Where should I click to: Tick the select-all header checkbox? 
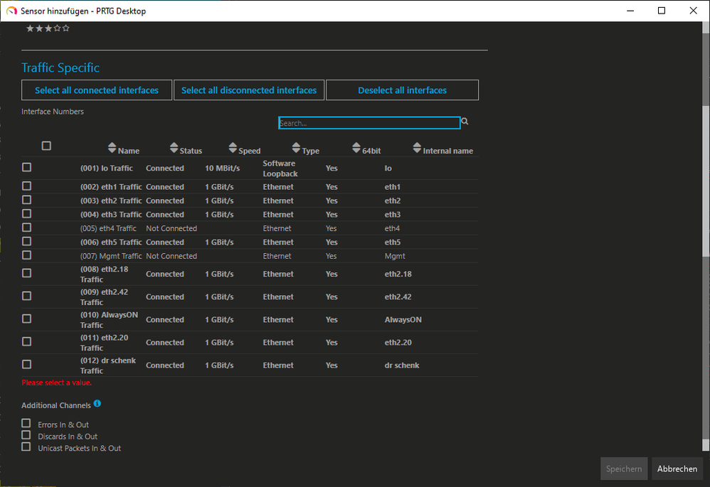[46, 146]
